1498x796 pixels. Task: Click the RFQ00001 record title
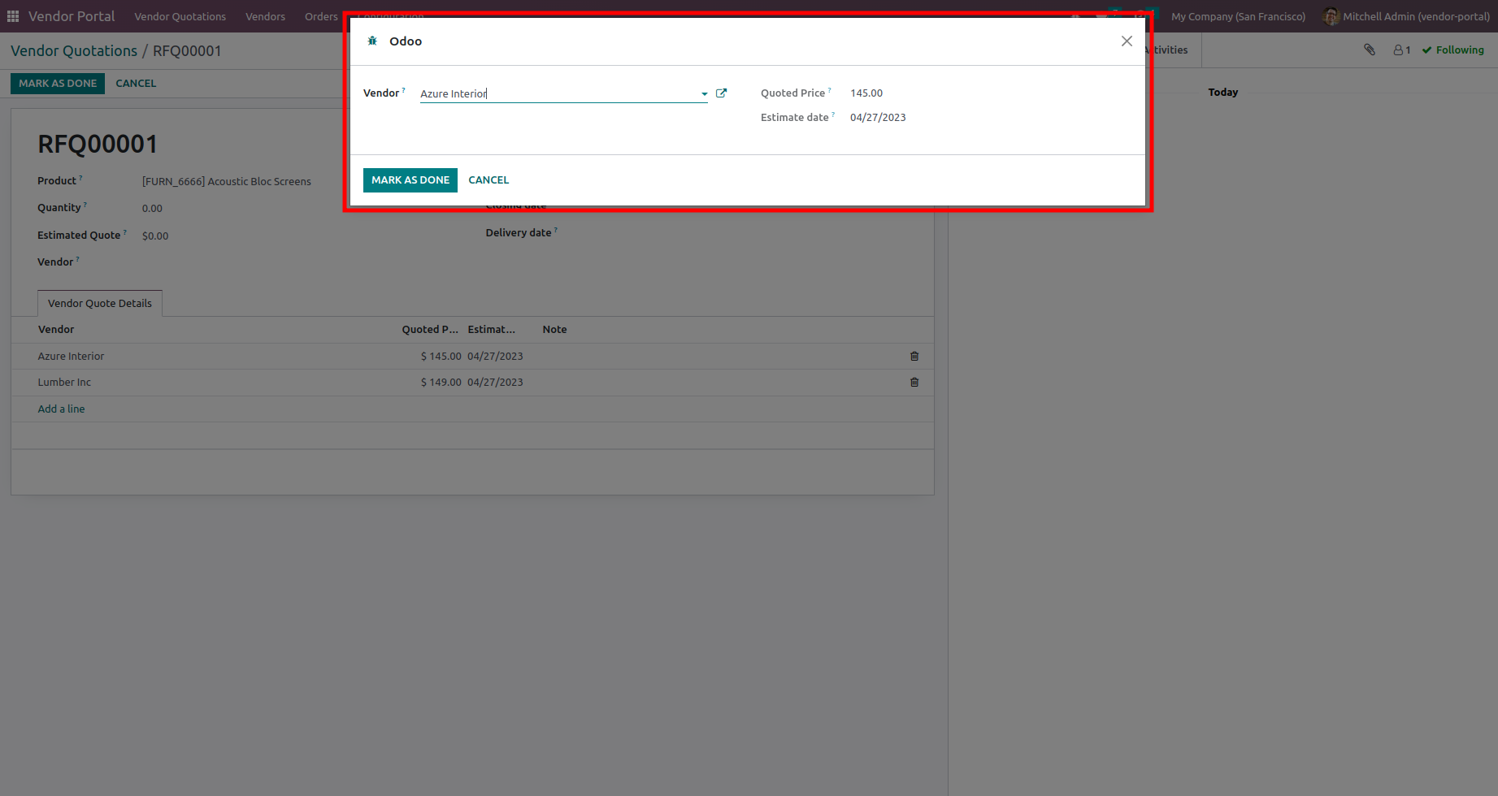98,145
